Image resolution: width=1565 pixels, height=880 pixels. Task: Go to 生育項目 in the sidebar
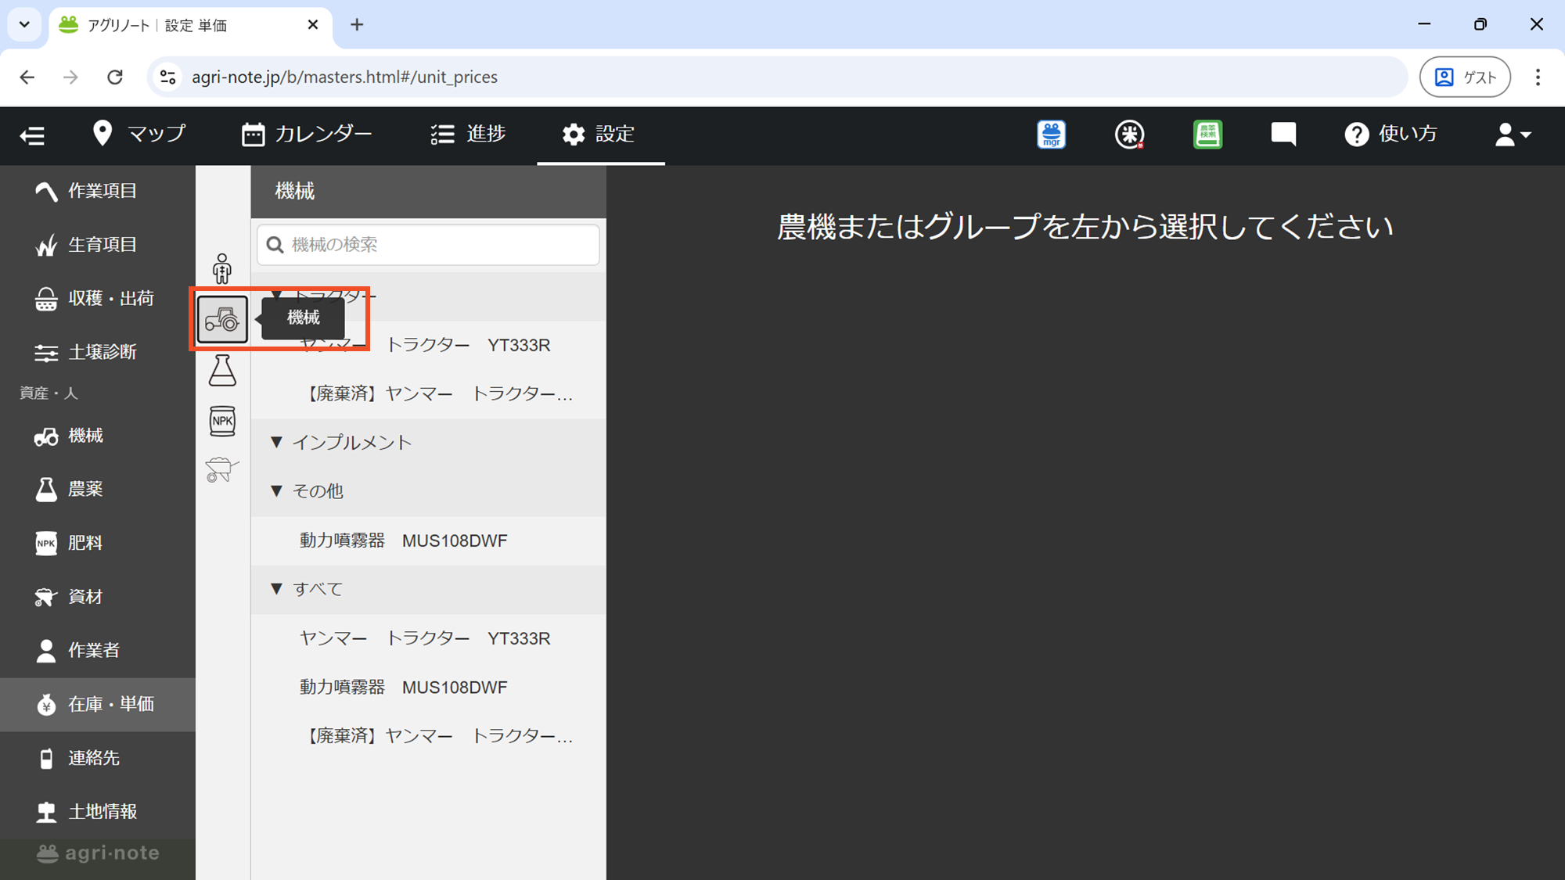[98, 245]
